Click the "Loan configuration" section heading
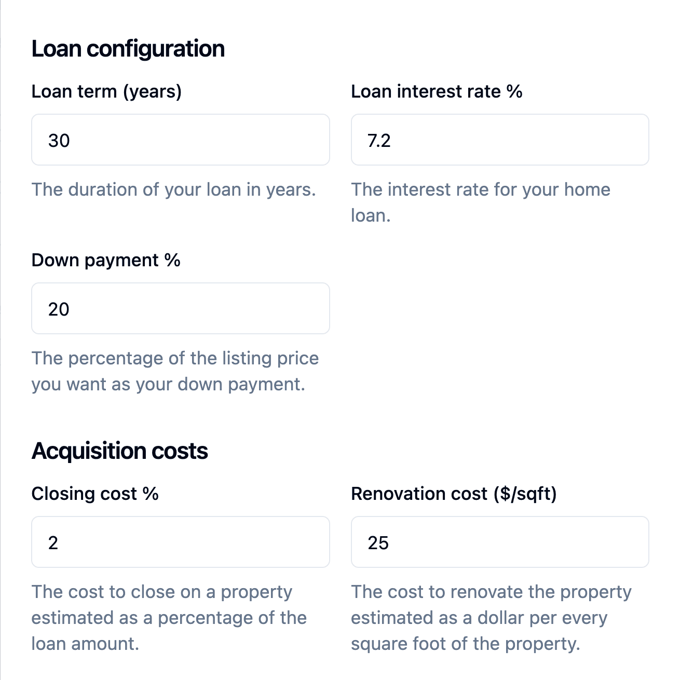Screen dimensions: 680x680 tap(128, 49)
